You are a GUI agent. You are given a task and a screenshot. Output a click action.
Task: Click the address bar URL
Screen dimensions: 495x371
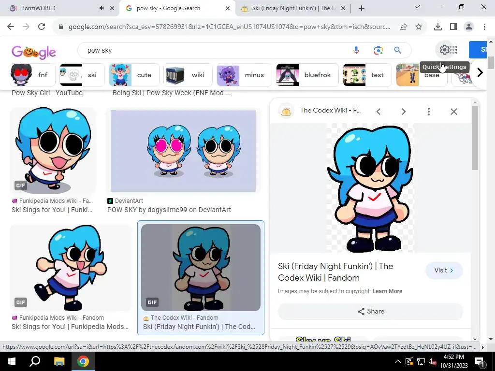point(230,27)
